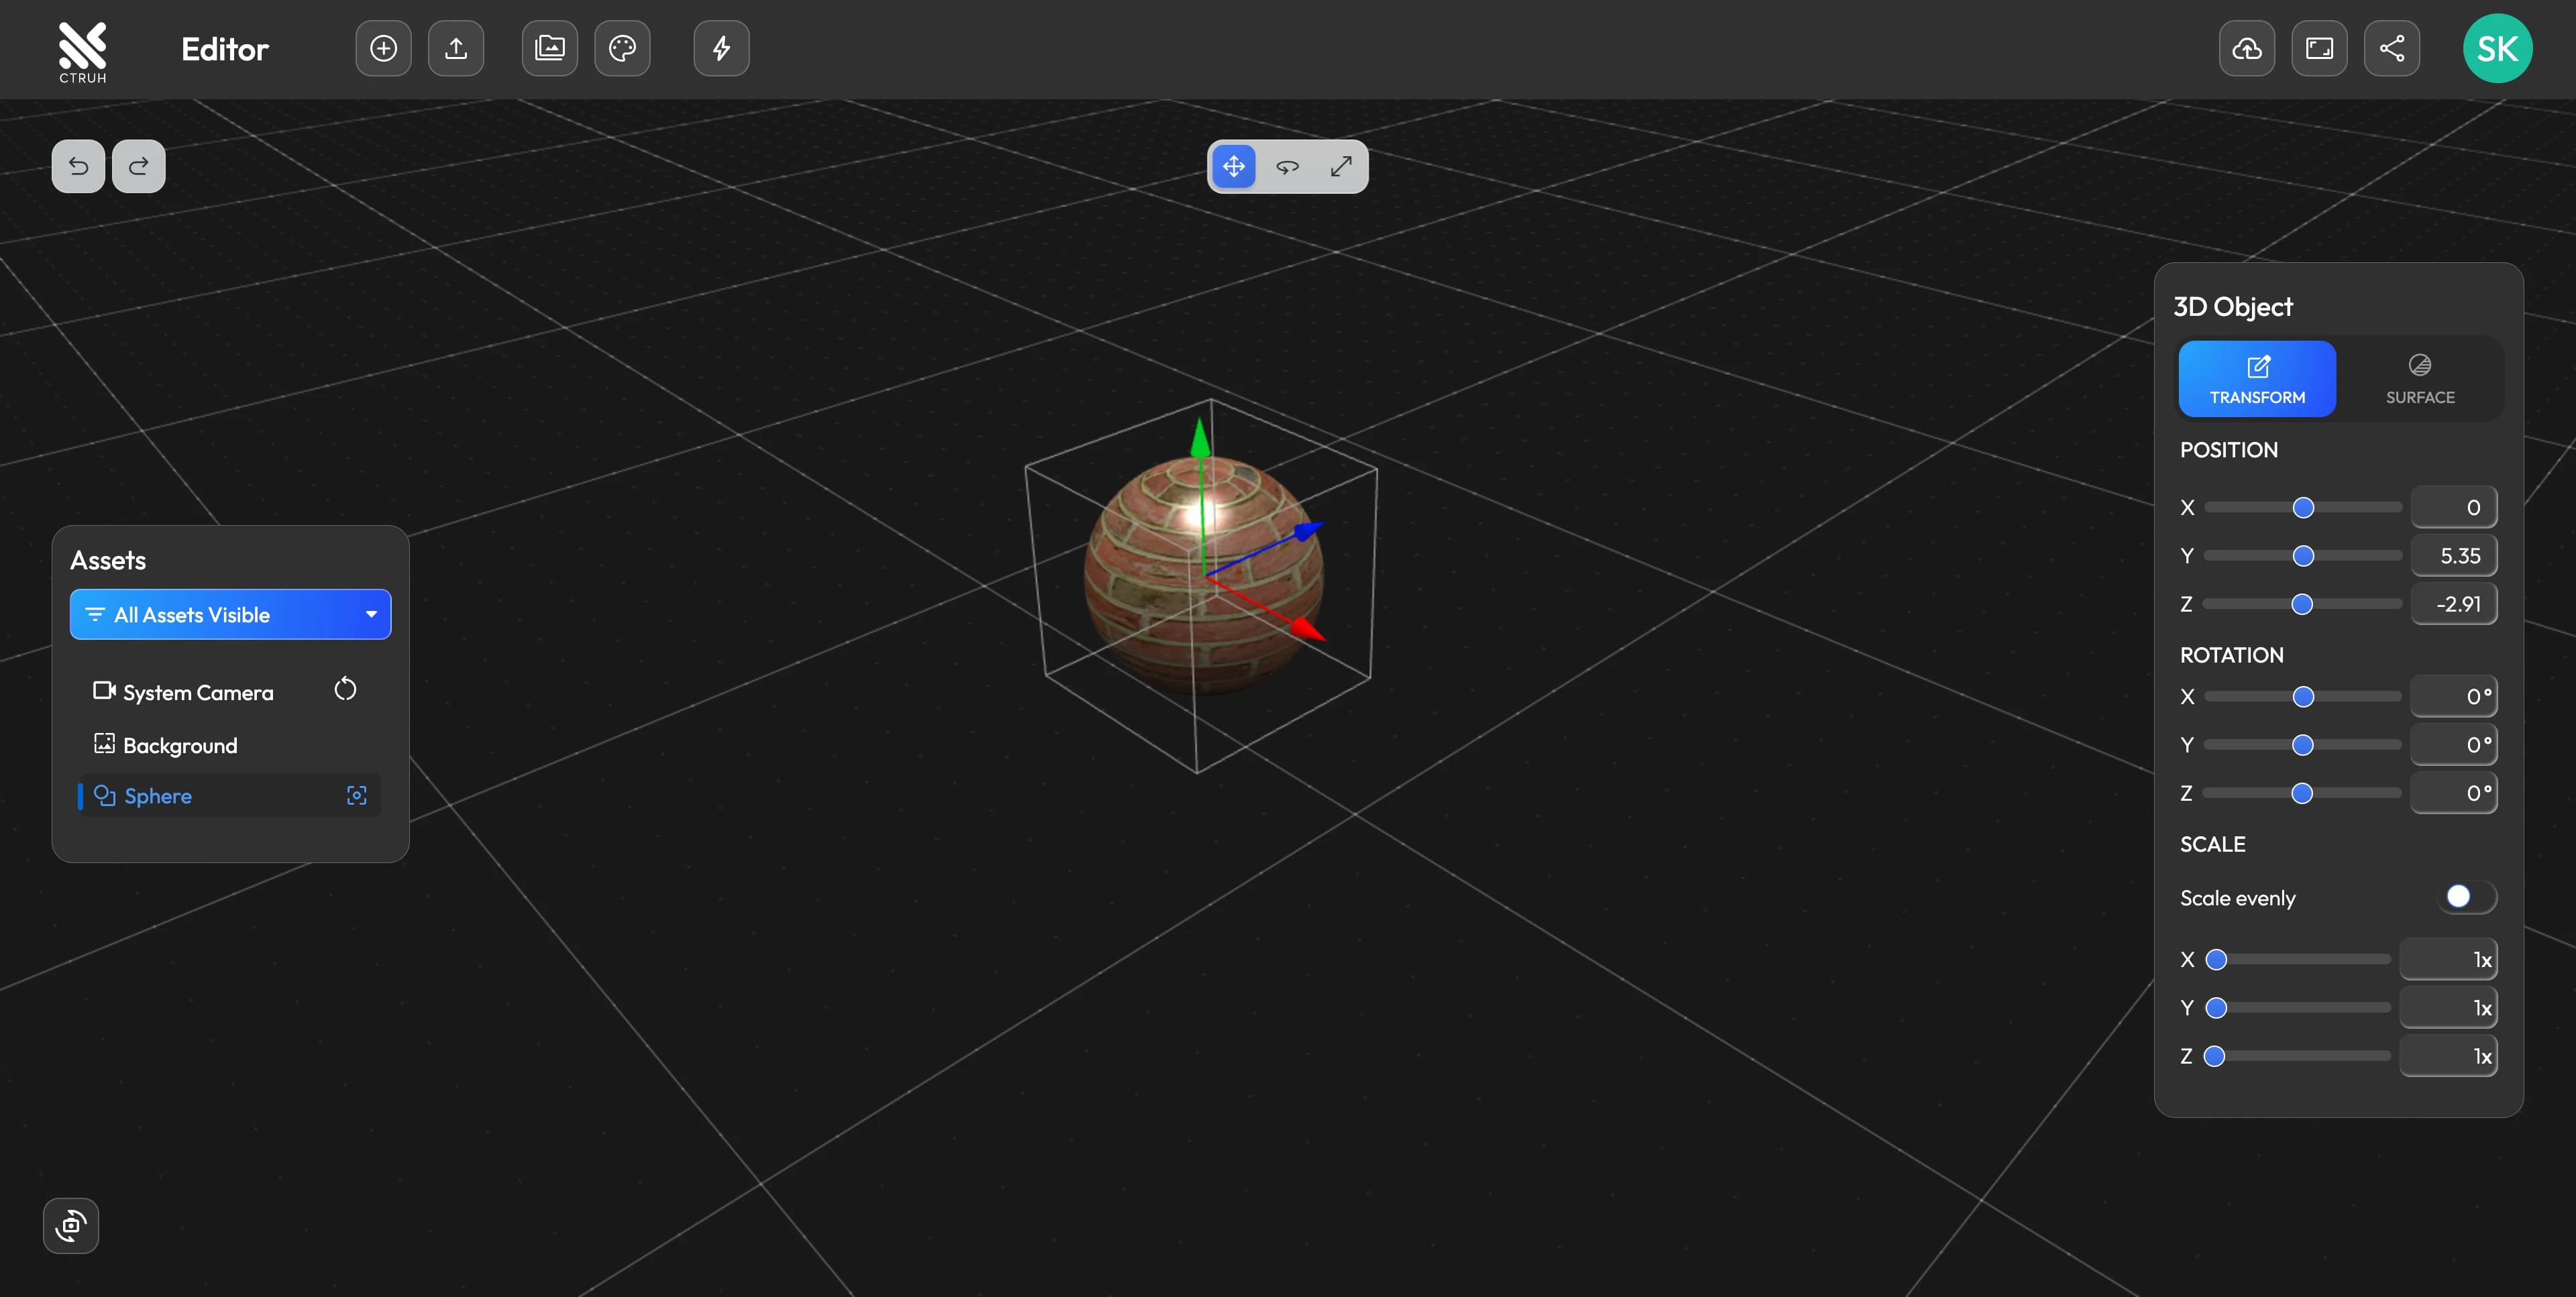Click the cloud upload save icon
This screenshot has width=2576, height=1297.
point(2247,48)
